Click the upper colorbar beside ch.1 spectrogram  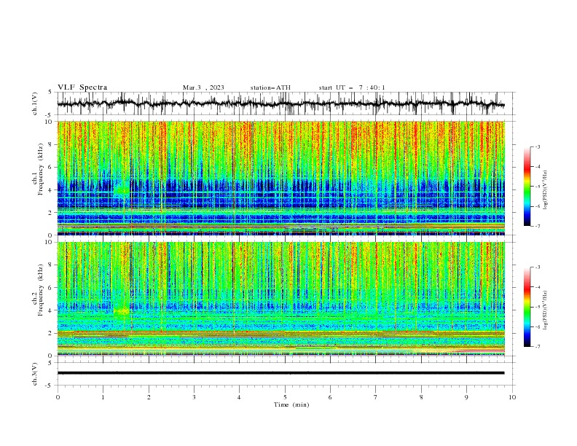pyautogui.click(x=527, y=187)
